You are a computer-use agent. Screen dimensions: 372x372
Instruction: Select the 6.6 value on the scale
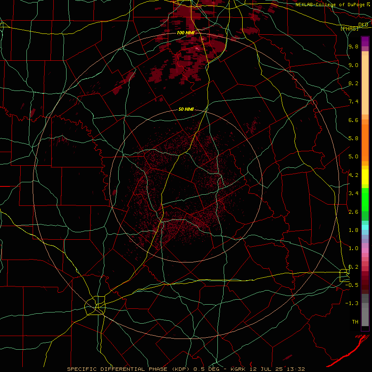(x=353, y=120)
